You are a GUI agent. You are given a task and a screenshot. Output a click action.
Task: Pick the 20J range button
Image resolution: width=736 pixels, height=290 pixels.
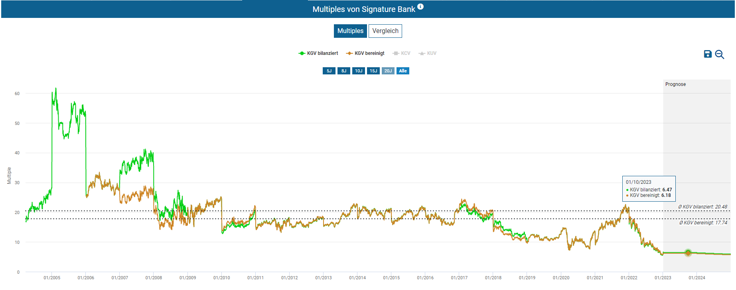tap(388, 71)
